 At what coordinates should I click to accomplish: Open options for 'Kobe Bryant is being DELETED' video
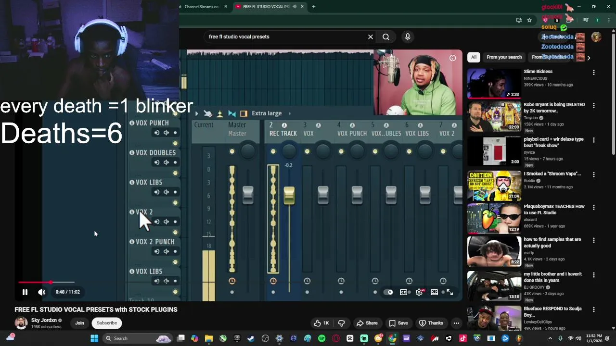pyautogui.click(x=593, y=105)
